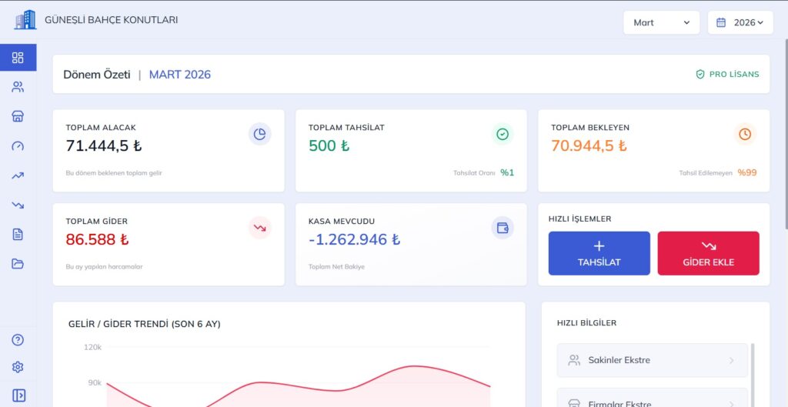This screenshot has height=407, width=788.
Task: Click the red GİDER EKLE button
Action: pos(708,253)
